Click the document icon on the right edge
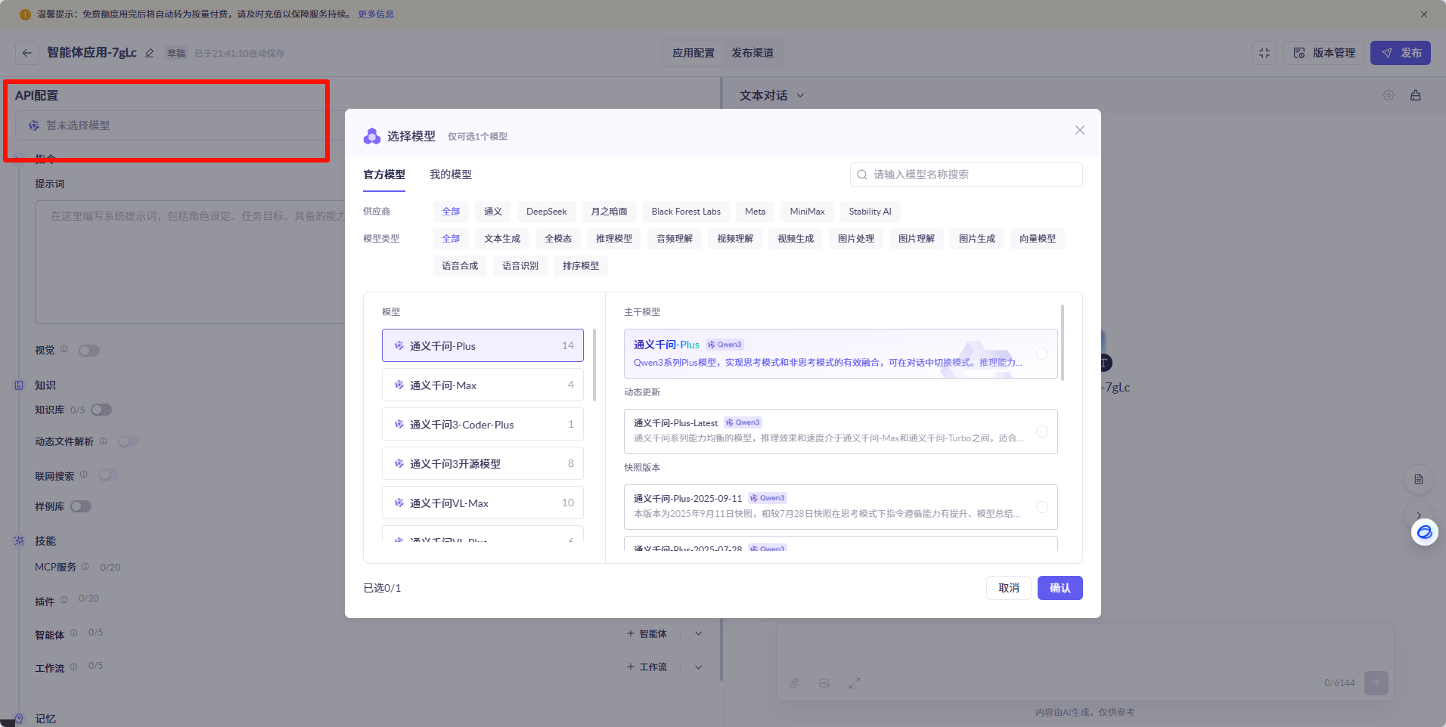The image size is (1446, 727). 1419,479
